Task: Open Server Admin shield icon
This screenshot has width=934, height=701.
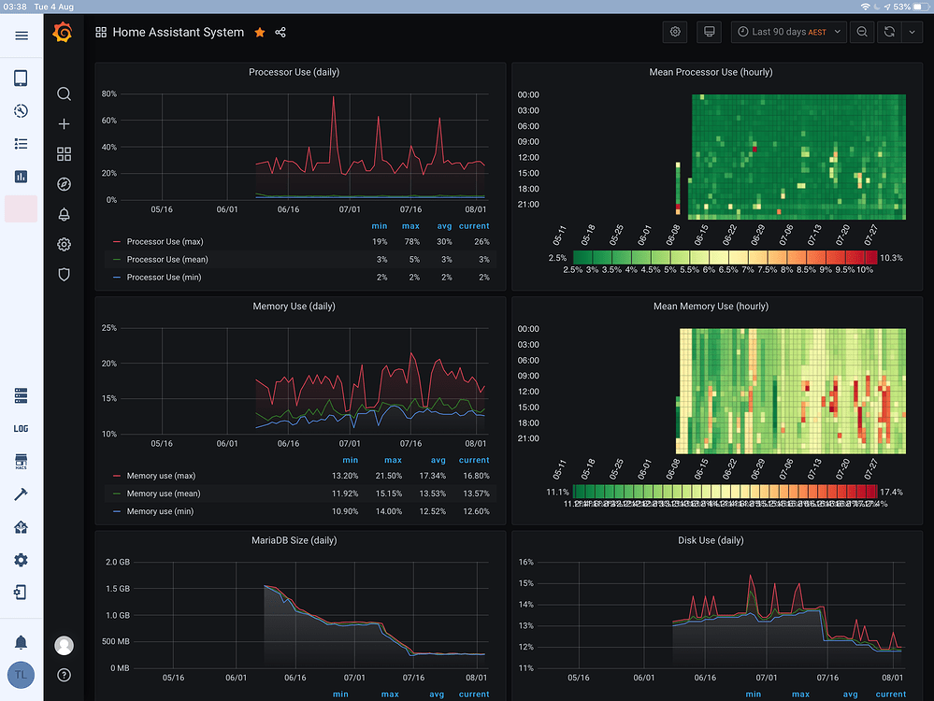Action: point(64,274)
